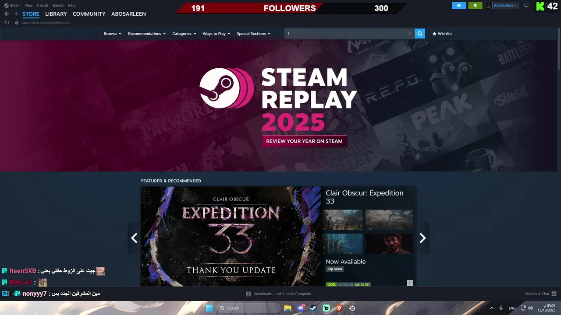The image size is (561, 315).
Task: Go back with the Steam back arrow
Action: 7,14
